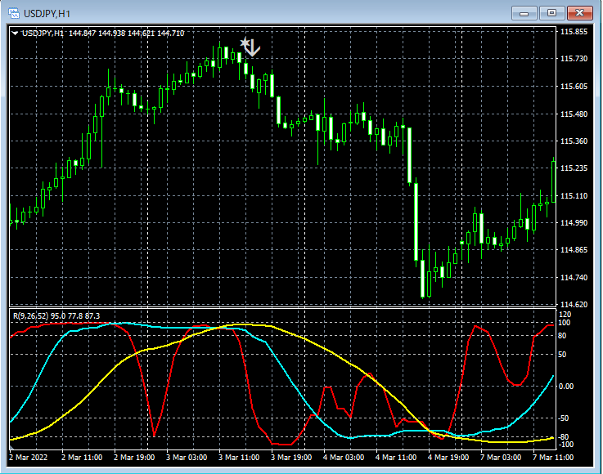Click the 115.360 price scale label

click(574, 141)
